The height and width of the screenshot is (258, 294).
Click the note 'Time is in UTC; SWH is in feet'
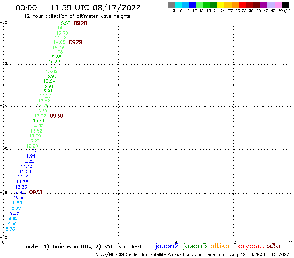83,246
